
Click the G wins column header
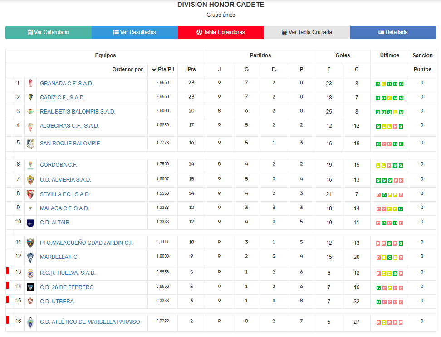click(x=246, y=69)
